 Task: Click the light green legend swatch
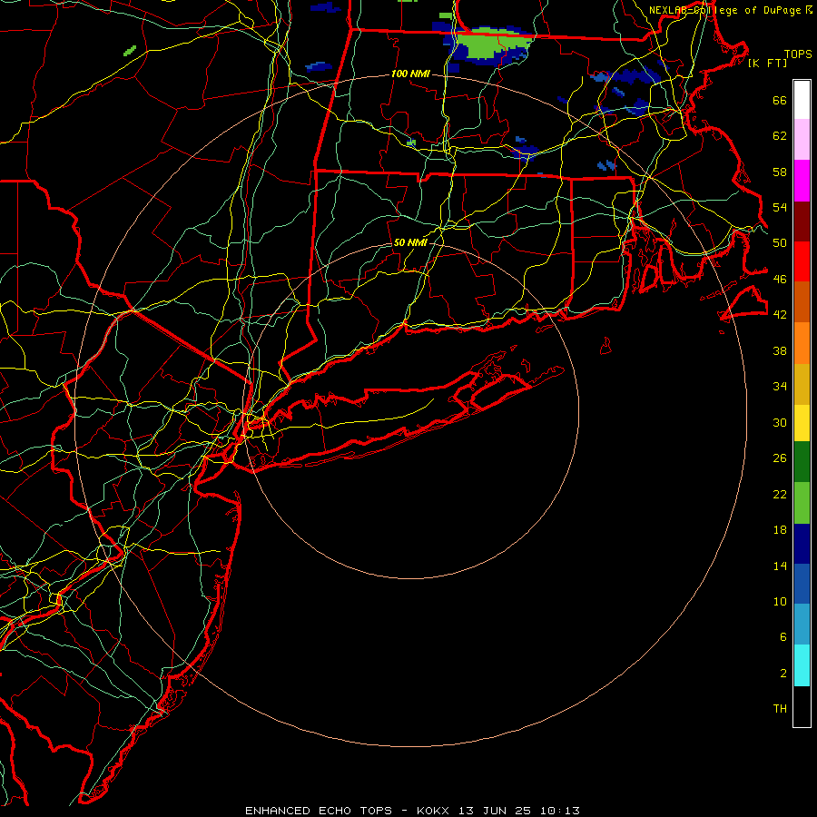pos(802,503)
